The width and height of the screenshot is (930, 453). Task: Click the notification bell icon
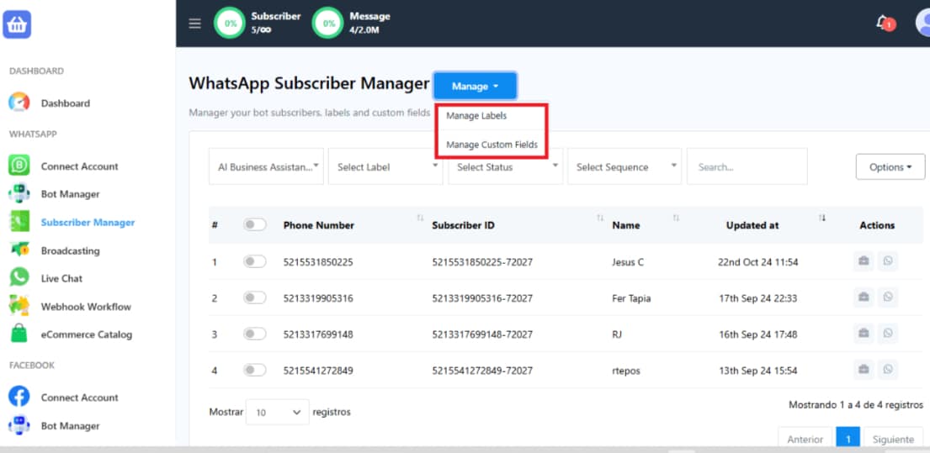coord(884,23)
